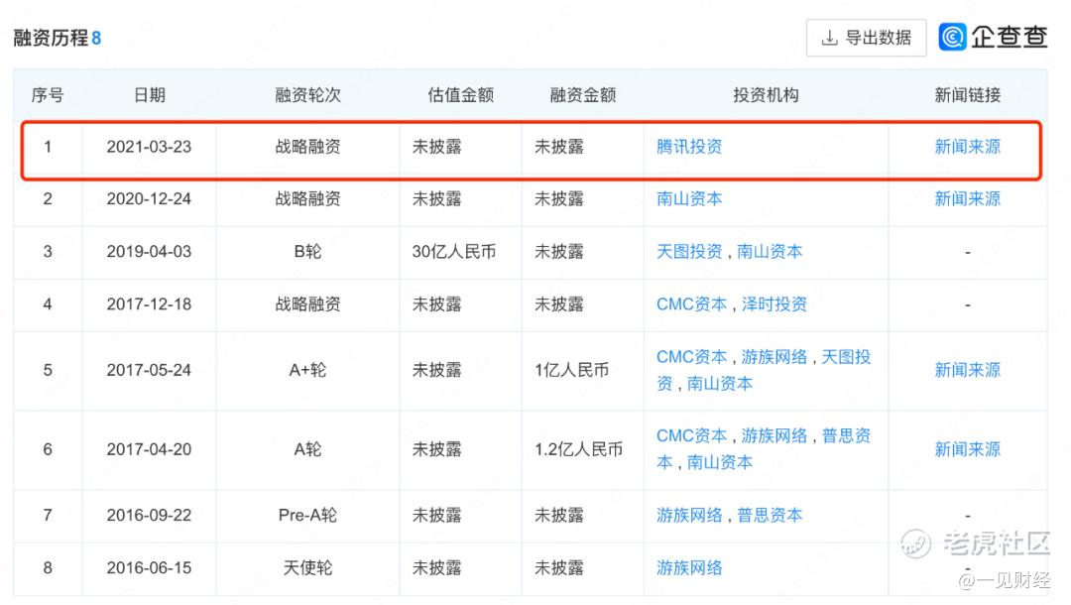Select the 1亿人民币 funding amount

(x=571, y=370)
